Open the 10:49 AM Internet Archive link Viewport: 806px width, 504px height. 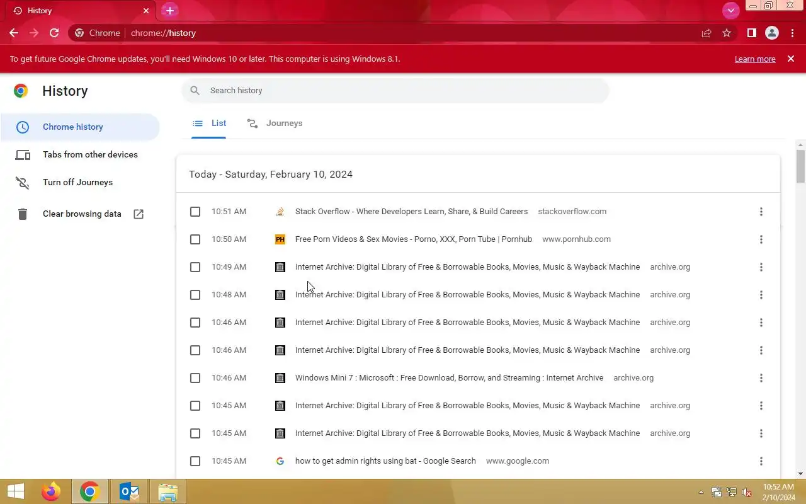467,267
